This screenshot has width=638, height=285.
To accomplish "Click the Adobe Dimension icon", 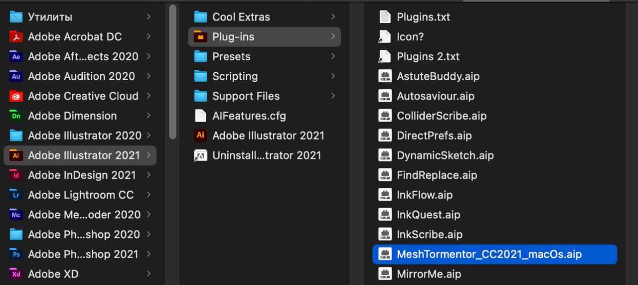I will [x=16, y=116].
